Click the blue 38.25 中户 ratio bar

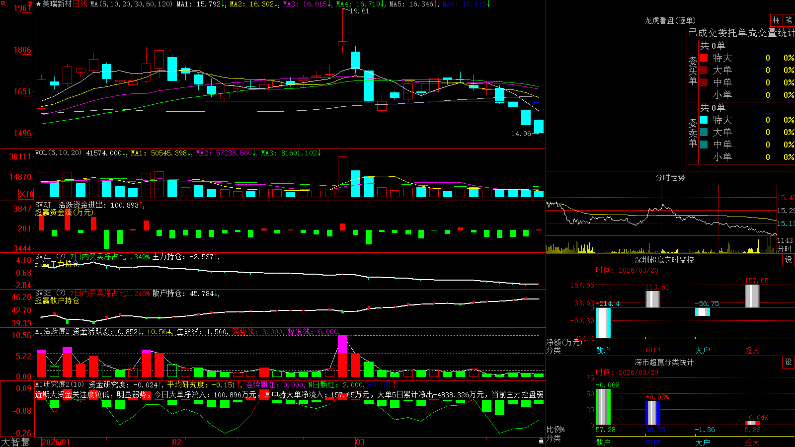pos(653,413)
